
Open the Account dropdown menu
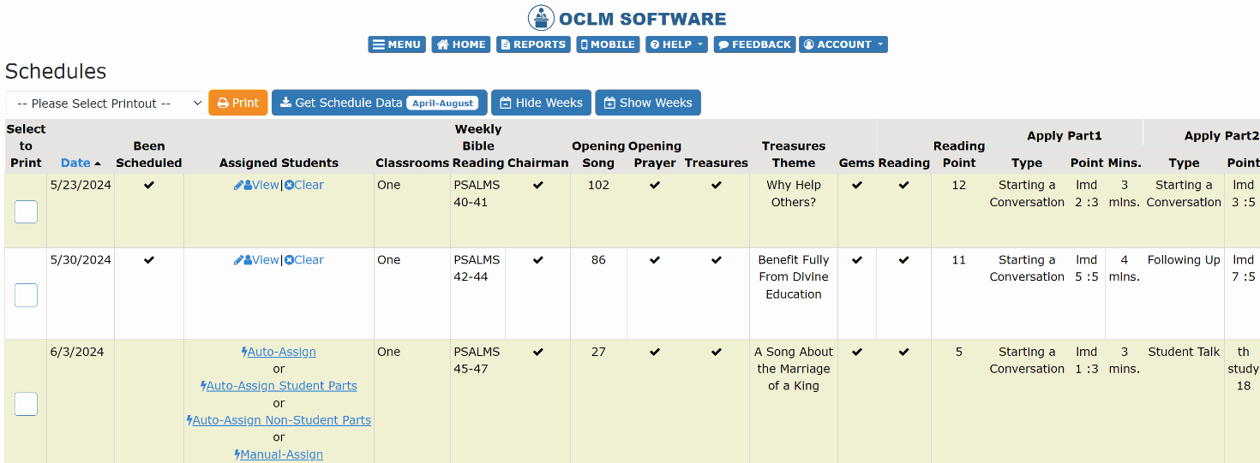click(843, 45)
